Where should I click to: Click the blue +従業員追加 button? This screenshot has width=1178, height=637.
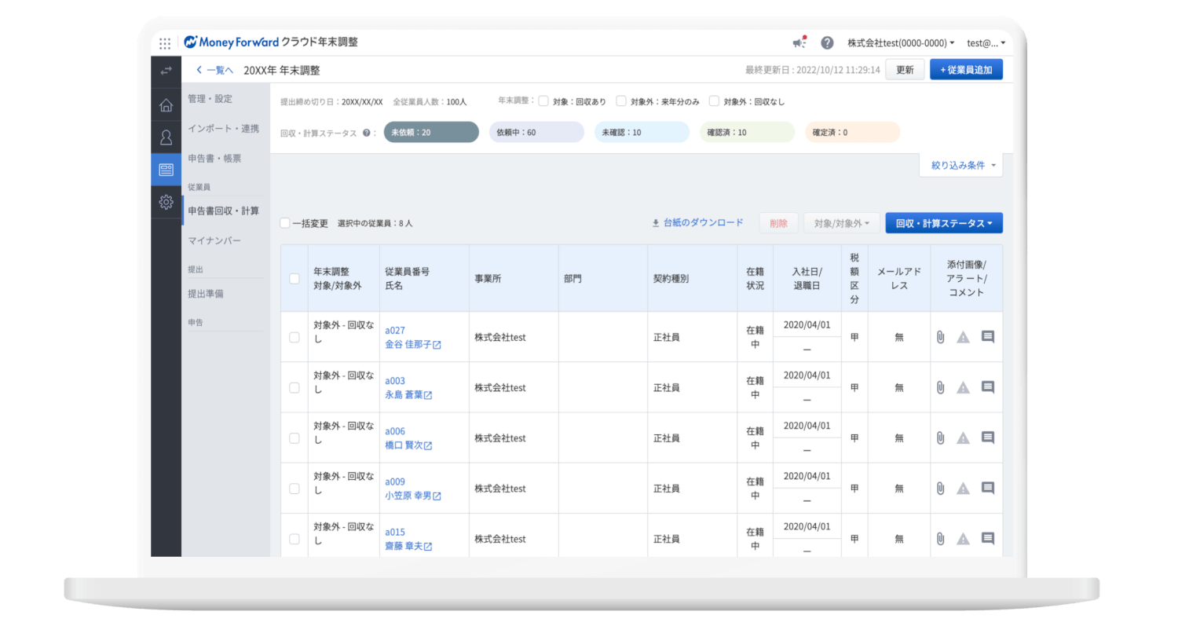pos(966,70)
